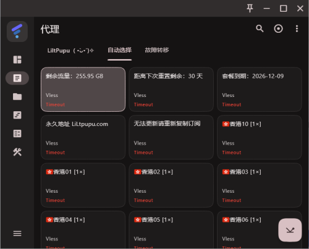Click Vless label on the 套餐到期 card

point(228,95)
